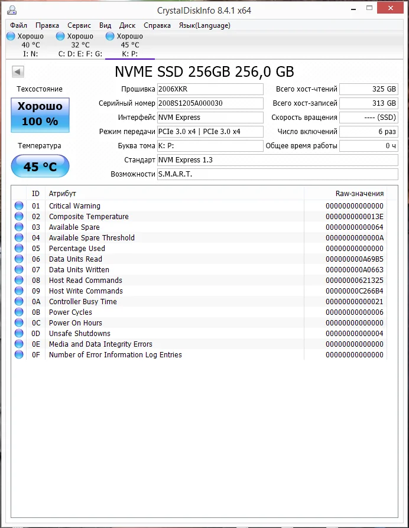Click the Прошивка field showing 2006XKR
The image size is (409, 528).
210,89
